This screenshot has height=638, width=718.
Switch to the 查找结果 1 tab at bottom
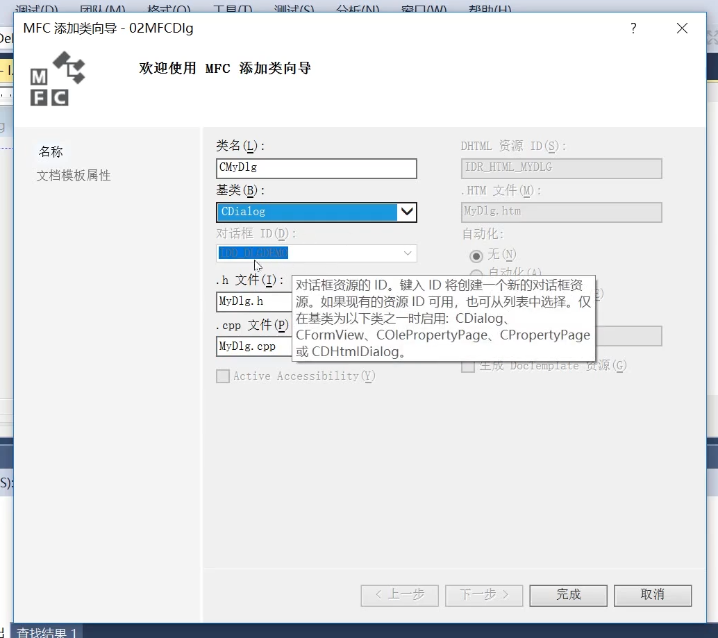click(x=47, y=632)
